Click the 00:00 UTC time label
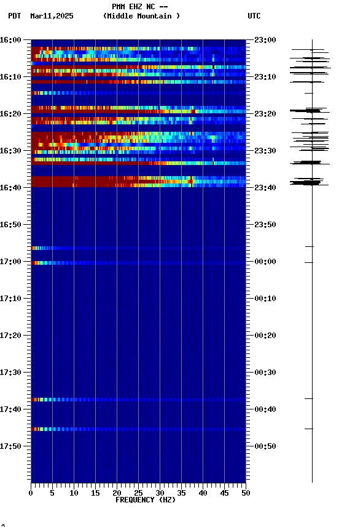The image size is (339, 532). [x=265, y=262]
